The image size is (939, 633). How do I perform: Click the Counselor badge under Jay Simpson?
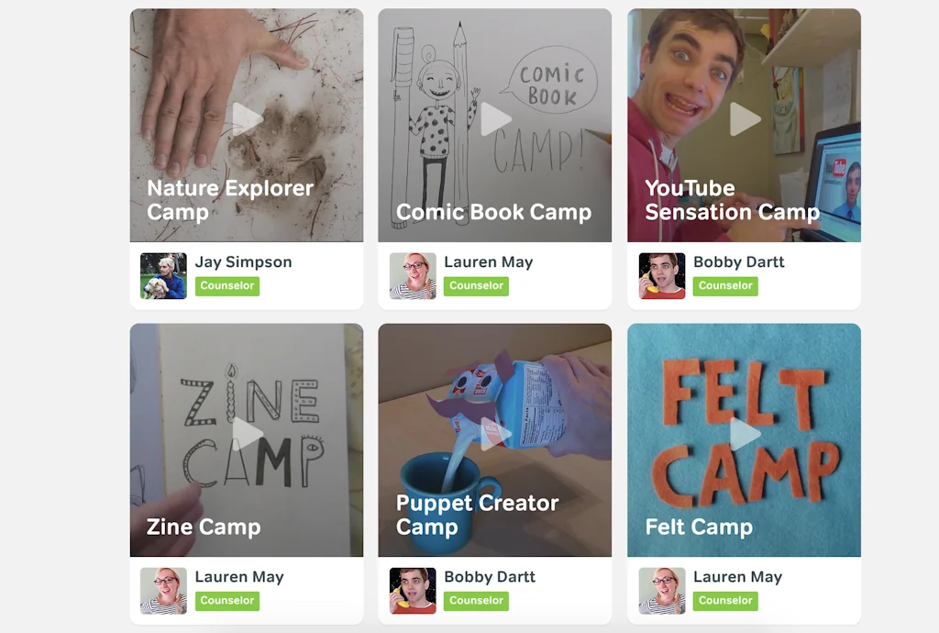click(x=227, y=286)
